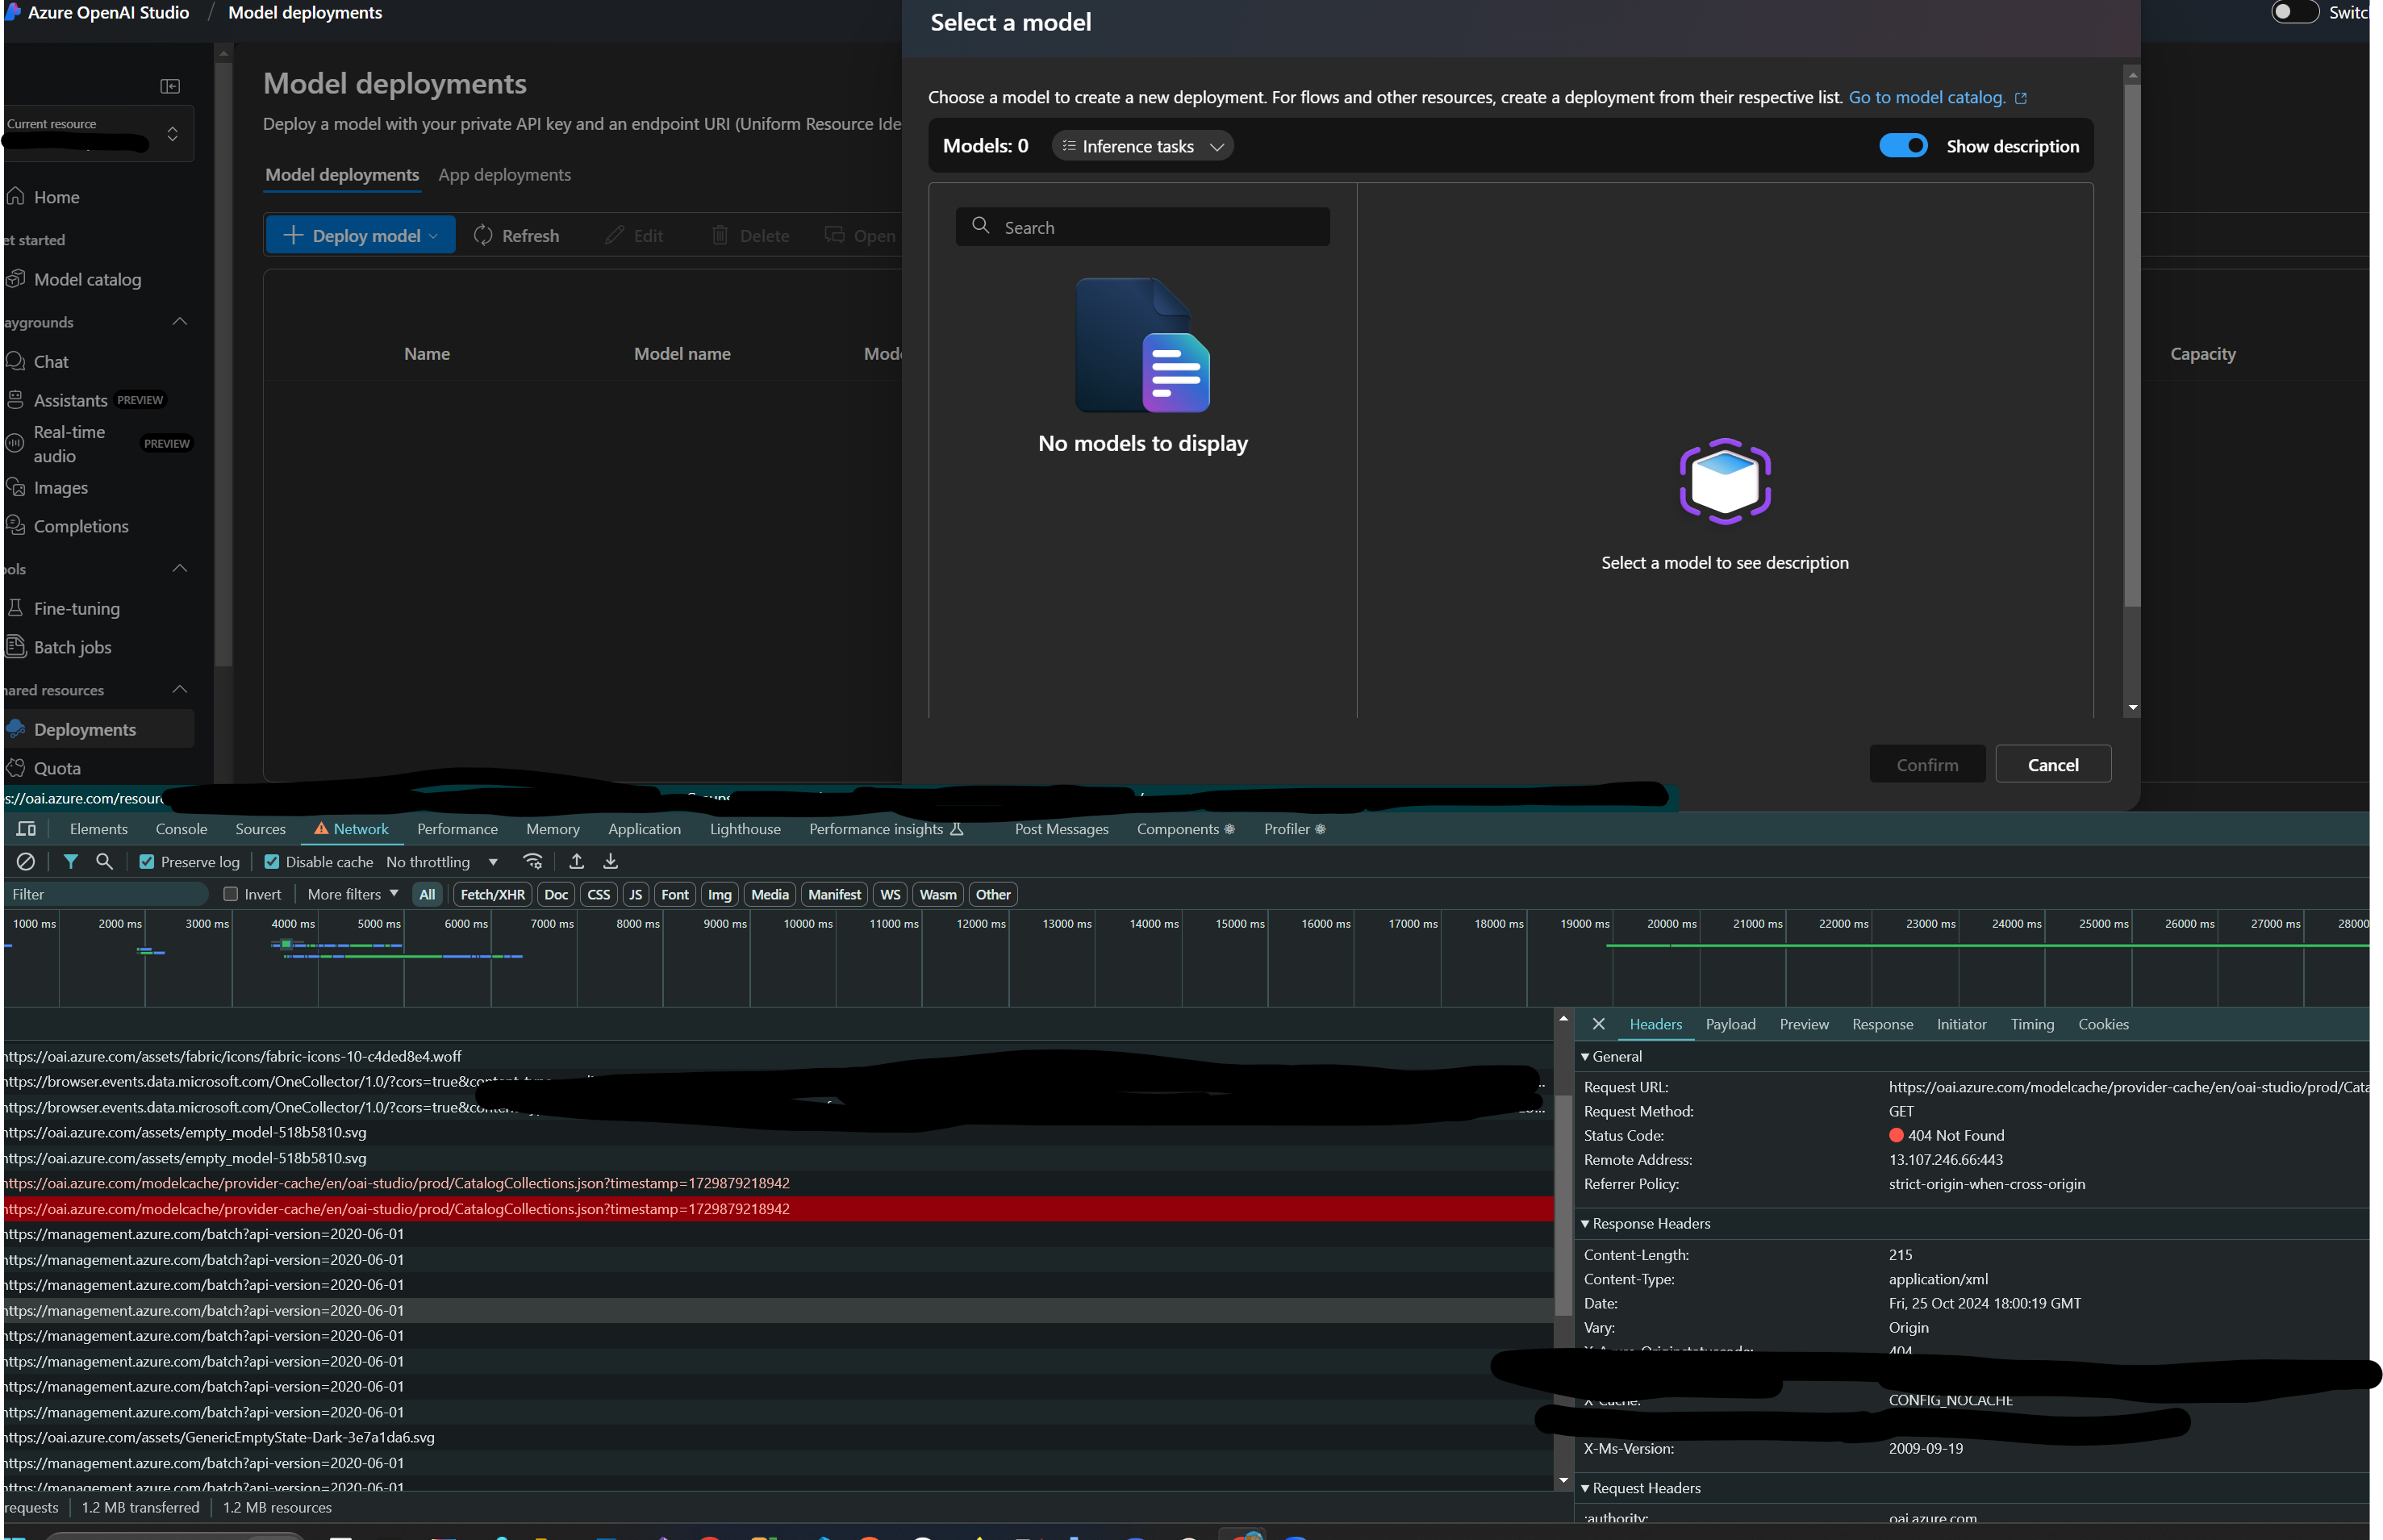Click the request list vertical scrollbar

pyautogui.click(x=1563, y=1205)
